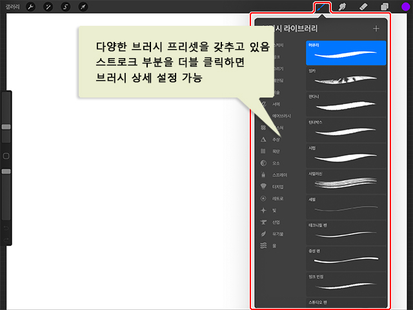The height and width of the screenshot is (310, 413).
Task: Choose the Eraser tool
Action: point(363,7)
